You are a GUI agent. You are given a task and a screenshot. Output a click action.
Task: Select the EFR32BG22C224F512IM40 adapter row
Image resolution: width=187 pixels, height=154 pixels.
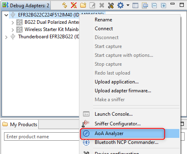(57, 15)
